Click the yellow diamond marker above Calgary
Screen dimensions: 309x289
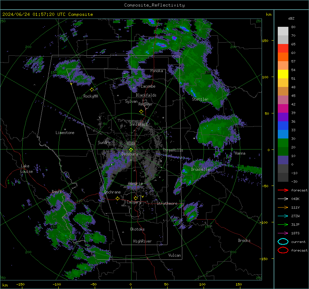[x=136, y=198]
